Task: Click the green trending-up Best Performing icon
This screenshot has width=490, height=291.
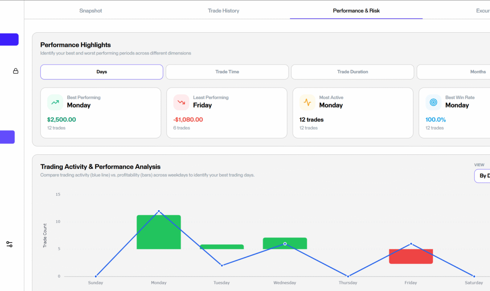Action: pyautogui.click(x=55, y=102)
